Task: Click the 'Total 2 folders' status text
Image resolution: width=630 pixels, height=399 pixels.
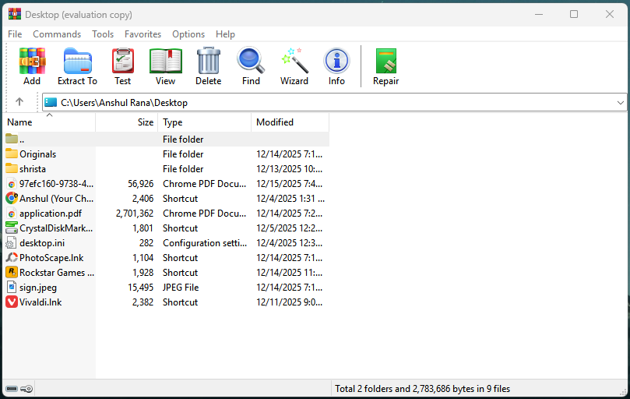Action: pyautogui.click(x=422, y=389)
